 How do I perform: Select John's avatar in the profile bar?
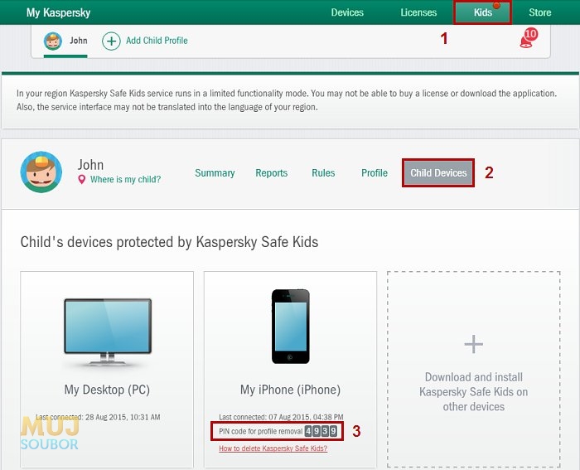click(53, 41)
